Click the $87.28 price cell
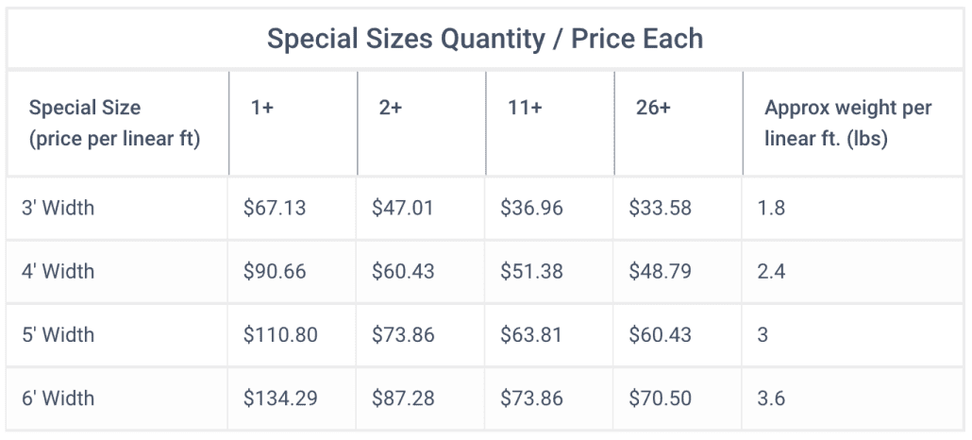 pyautogui.click(x=403, y=398)
